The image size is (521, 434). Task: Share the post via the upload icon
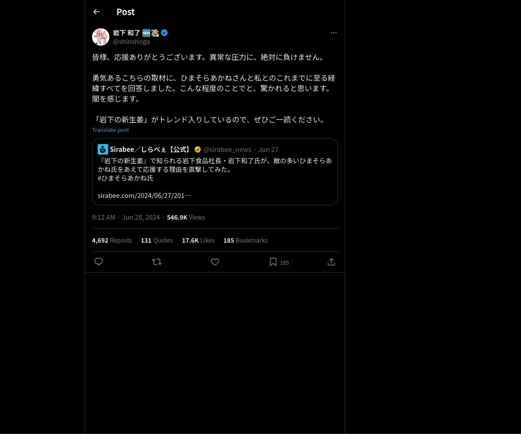[331, 262]
